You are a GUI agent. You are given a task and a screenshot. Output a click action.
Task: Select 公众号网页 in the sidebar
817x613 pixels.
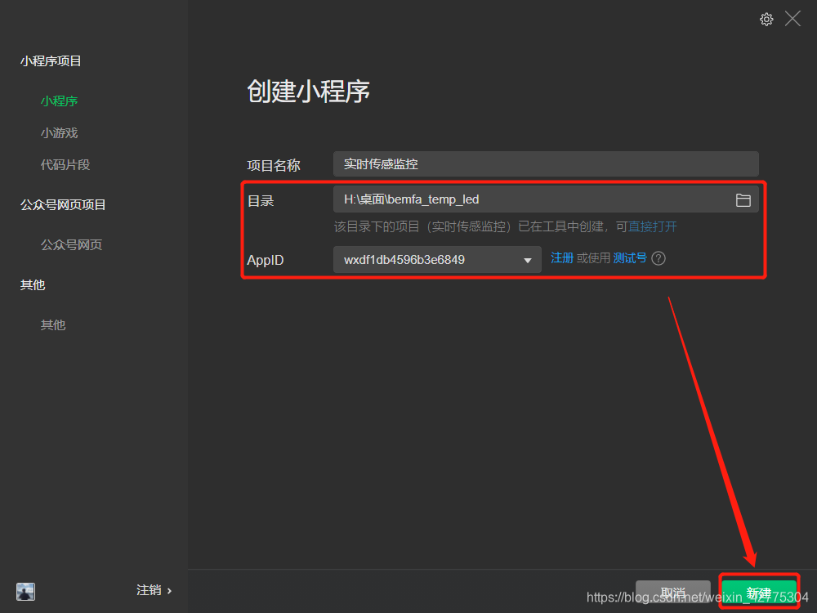(x=71, y=244)
